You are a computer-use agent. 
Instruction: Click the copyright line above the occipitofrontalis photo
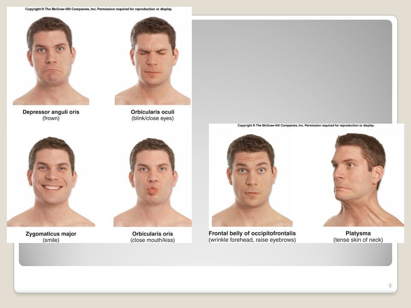[306, 125]
